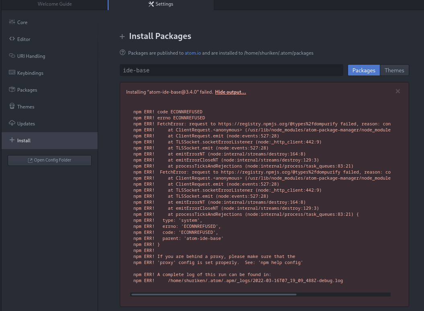Click the Install plus icon in sidebar
Screen dimensions: 424x311
pos(12,140)
